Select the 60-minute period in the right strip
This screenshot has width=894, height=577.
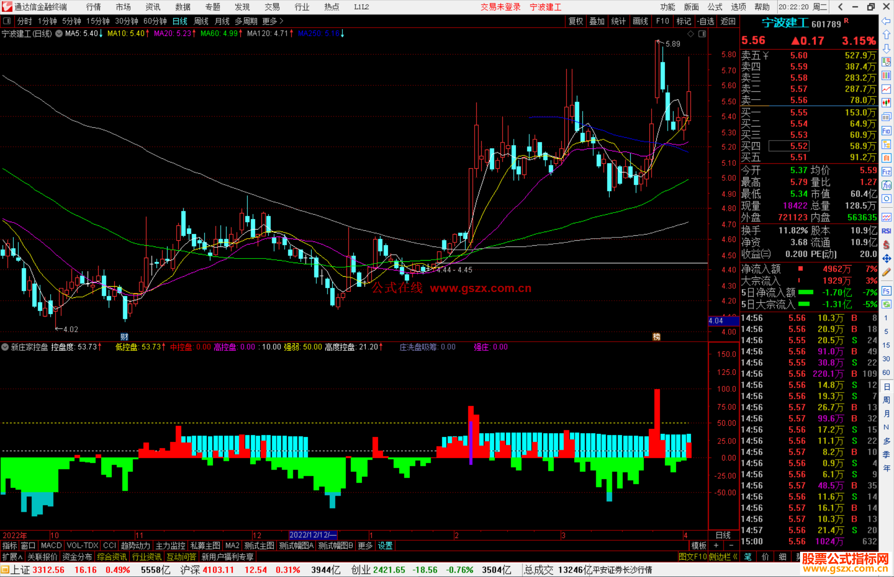click(x=886, y=372)
